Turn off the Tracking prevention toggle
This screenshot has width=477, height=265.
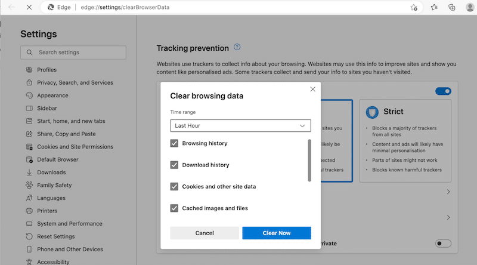click(x=443, y=91)
